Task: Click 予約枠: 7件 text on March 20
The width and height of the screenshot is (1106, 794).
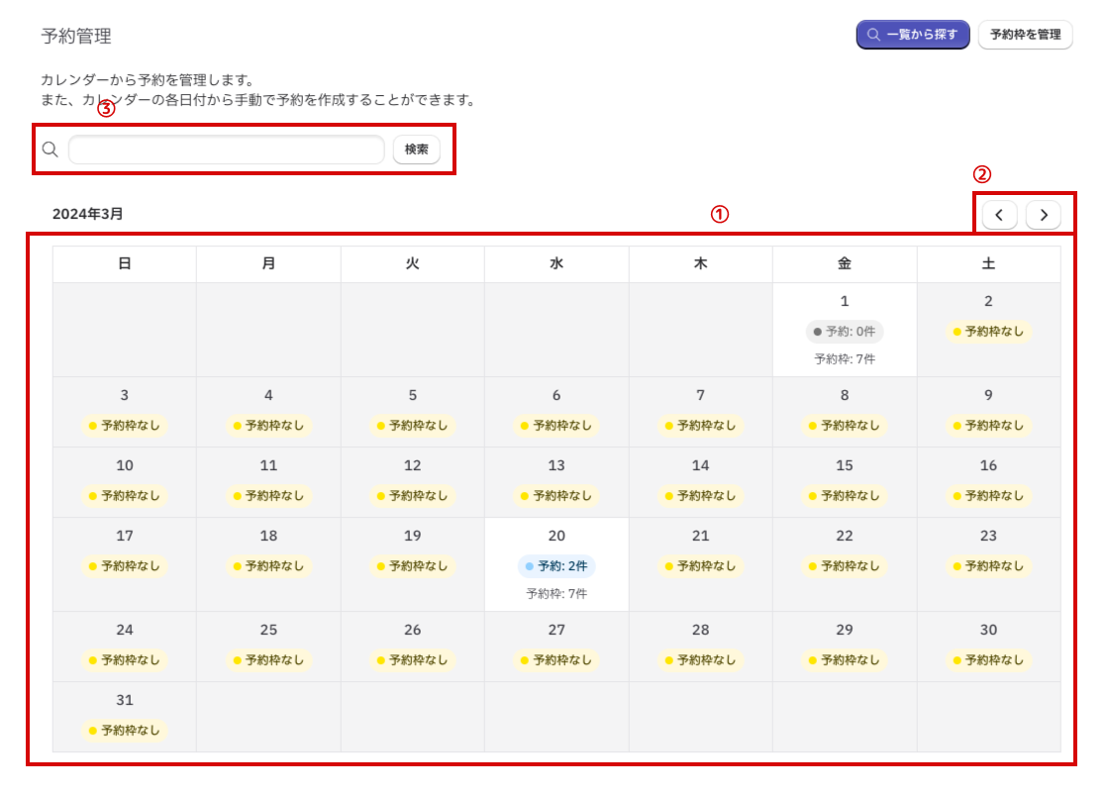Action: (556, 594)
